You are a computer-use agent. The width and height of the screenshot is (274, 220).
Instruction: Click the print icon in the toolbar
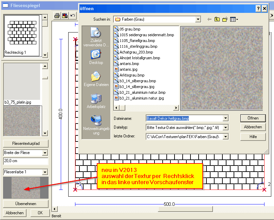[57, 16]
